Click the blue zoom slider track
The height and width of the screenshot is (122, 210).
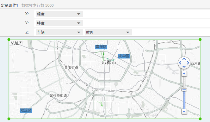pos(184,100)
